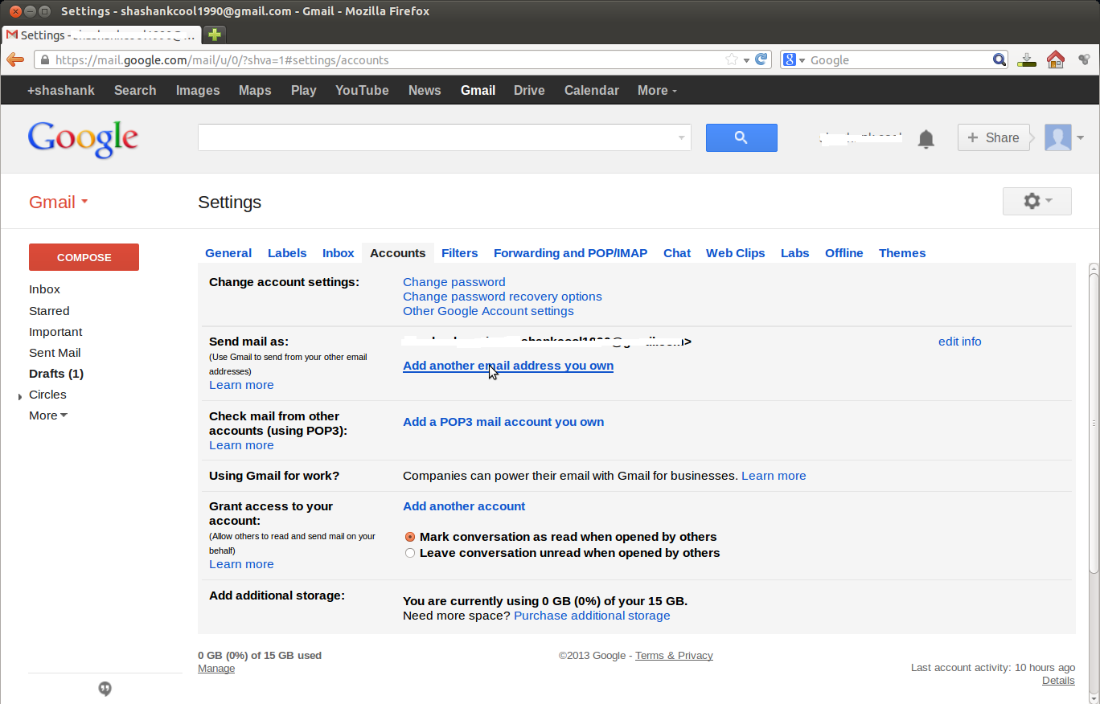
Task: Open a new tab with the plus icon
Action: 214,35
